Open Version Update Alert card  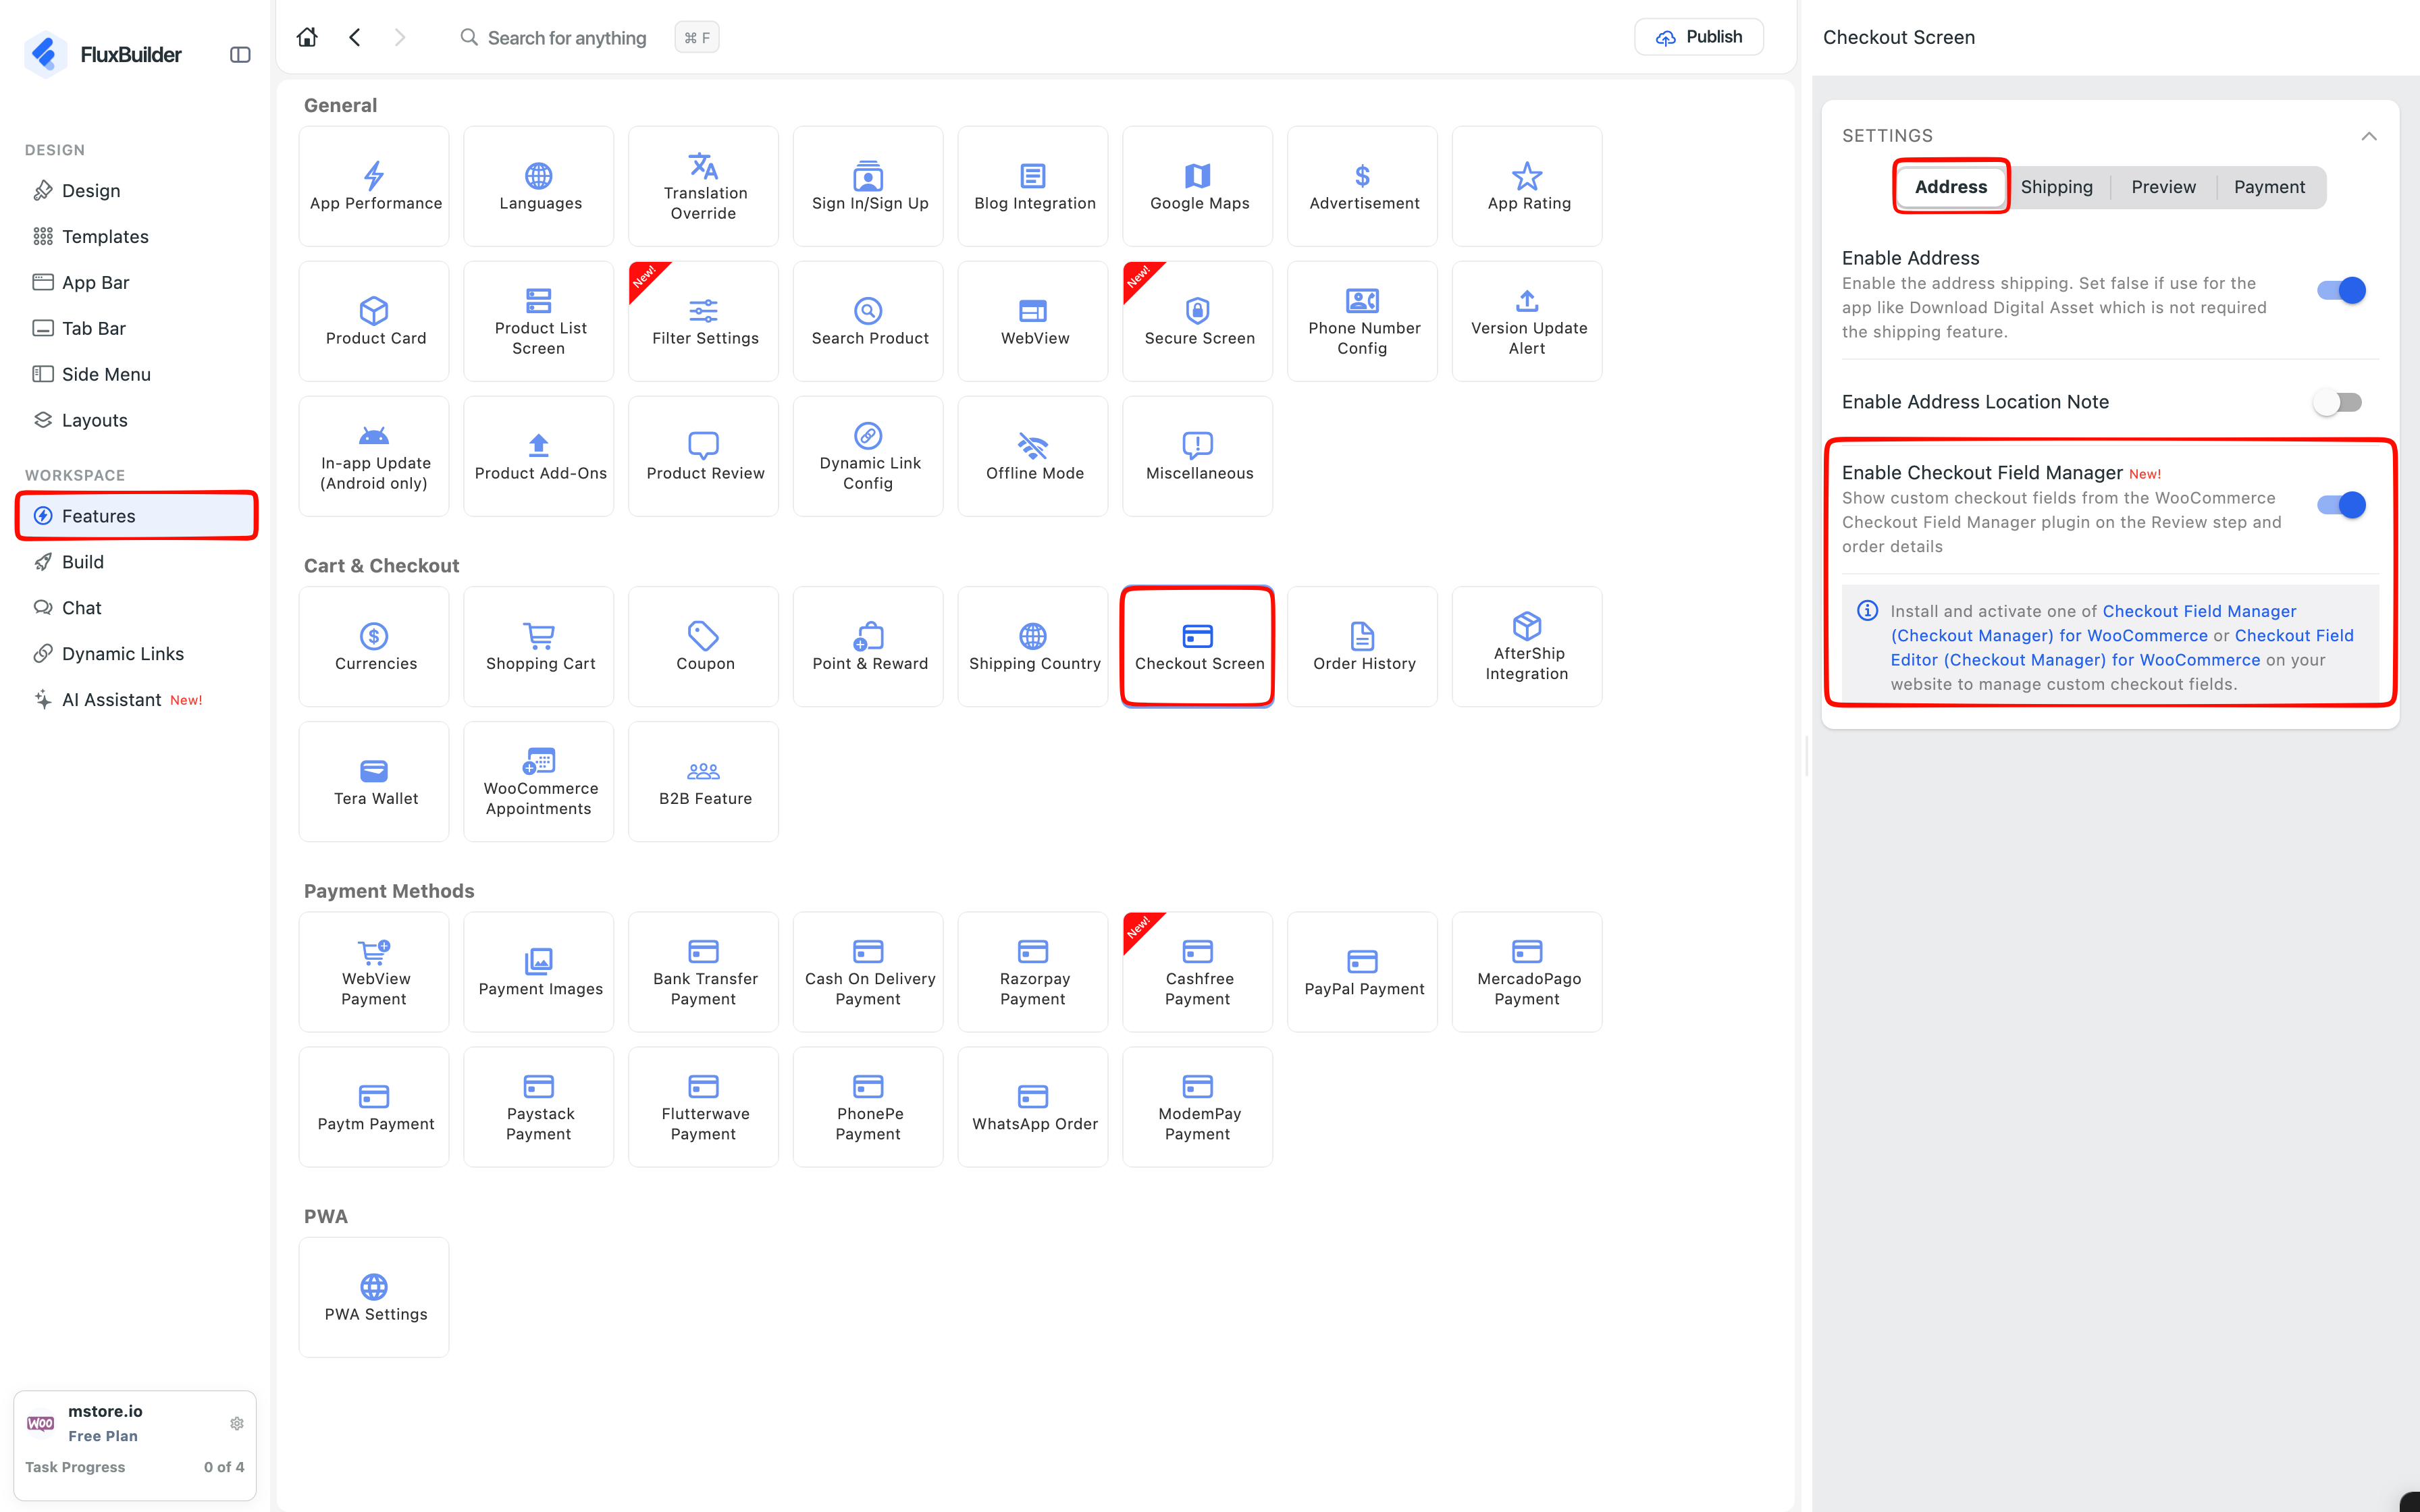[x=1527, y=321]
